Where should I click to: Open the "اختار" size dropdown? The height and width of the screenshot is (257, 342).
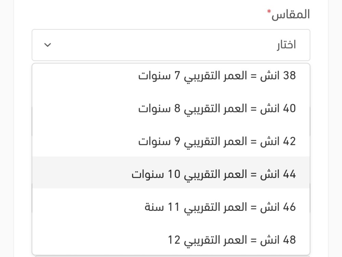coord(171,45)
